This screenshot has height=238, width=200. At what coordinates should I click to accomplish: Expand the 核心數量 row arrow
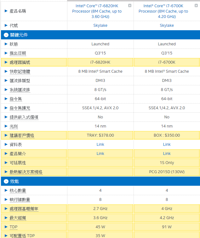click(6, 190)
